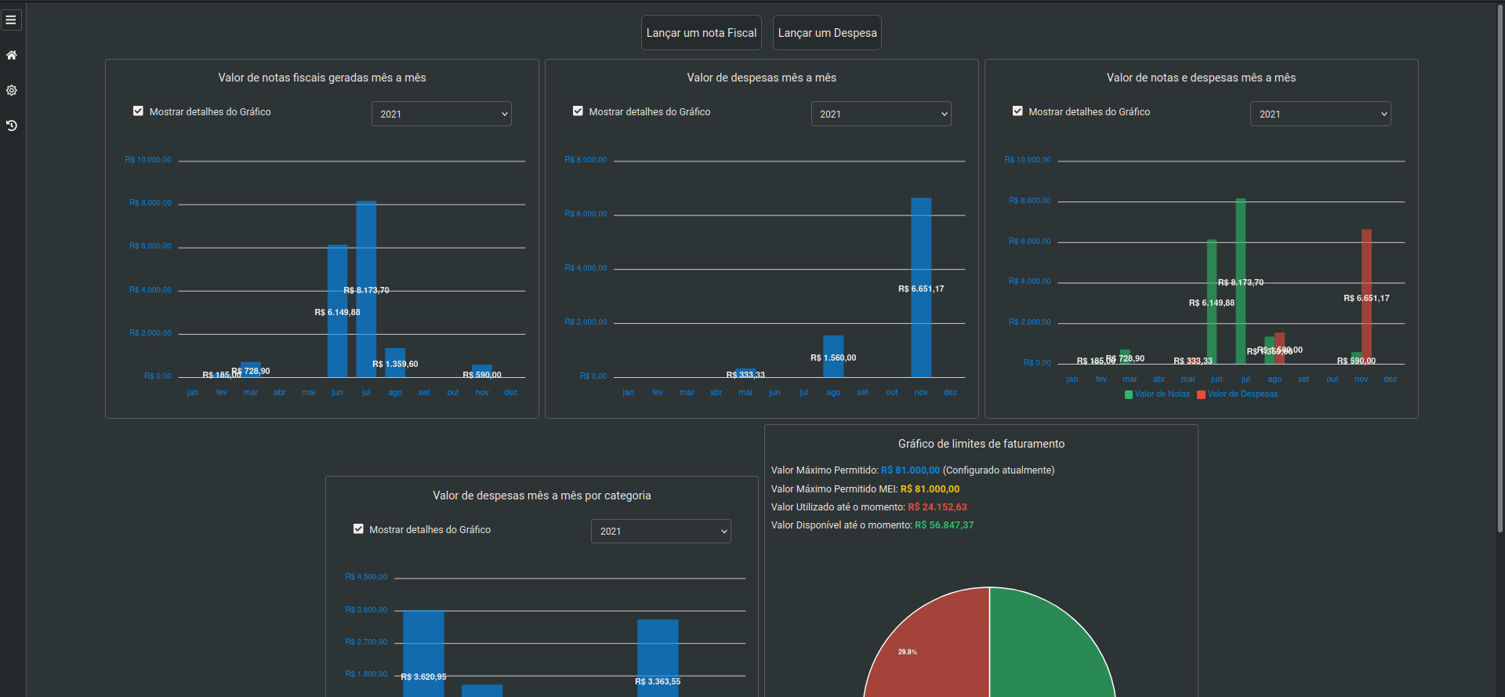Open history clock icon in sidebar
Viewport: 1505px width, 697px height.
[x=11, y=125]
